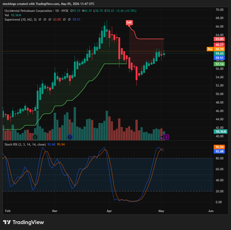Viewport: 231px width, 230px height.
Task: Click the 44.00 price axis label
Action: click(220, 119)
